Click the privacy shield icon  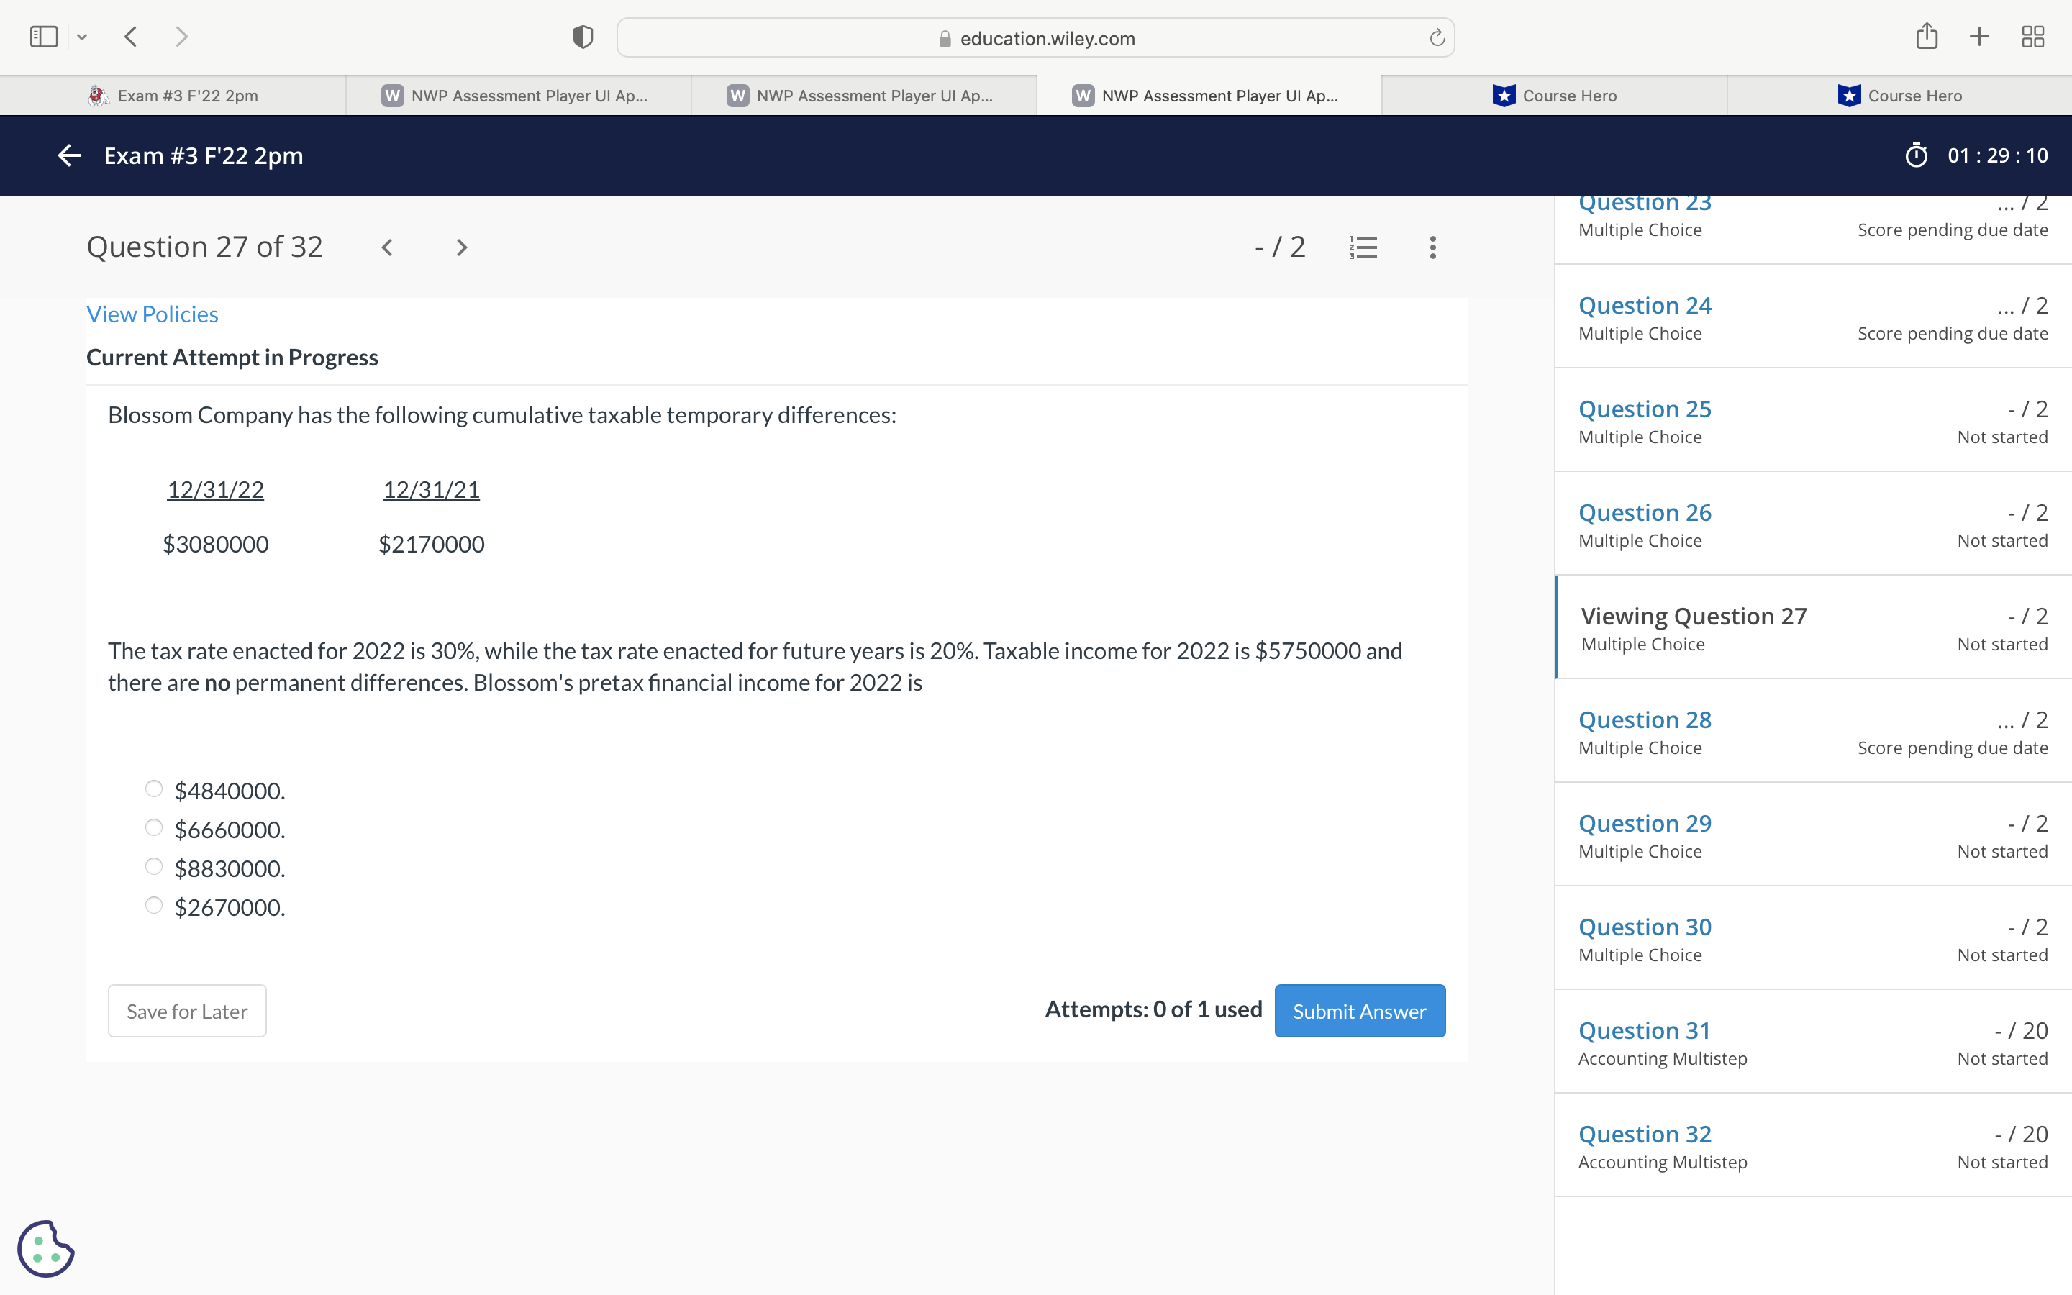583,37
